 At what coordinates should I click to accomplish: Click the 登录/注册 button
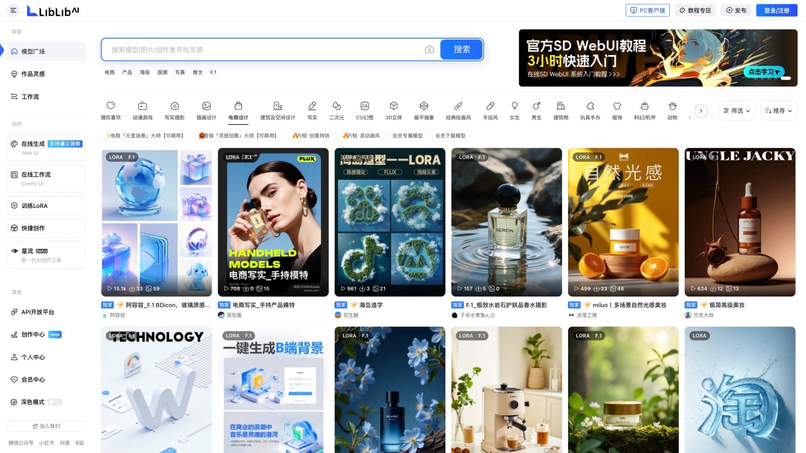point(776,10)
